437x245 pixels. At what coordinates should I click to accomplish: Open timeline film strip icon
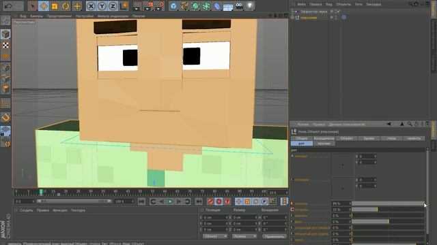(284, 201)
